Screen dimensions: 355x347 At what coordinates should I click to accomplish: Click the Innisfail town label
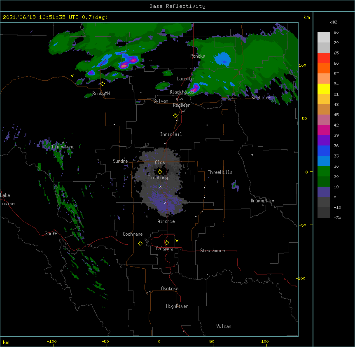(171, 134)
